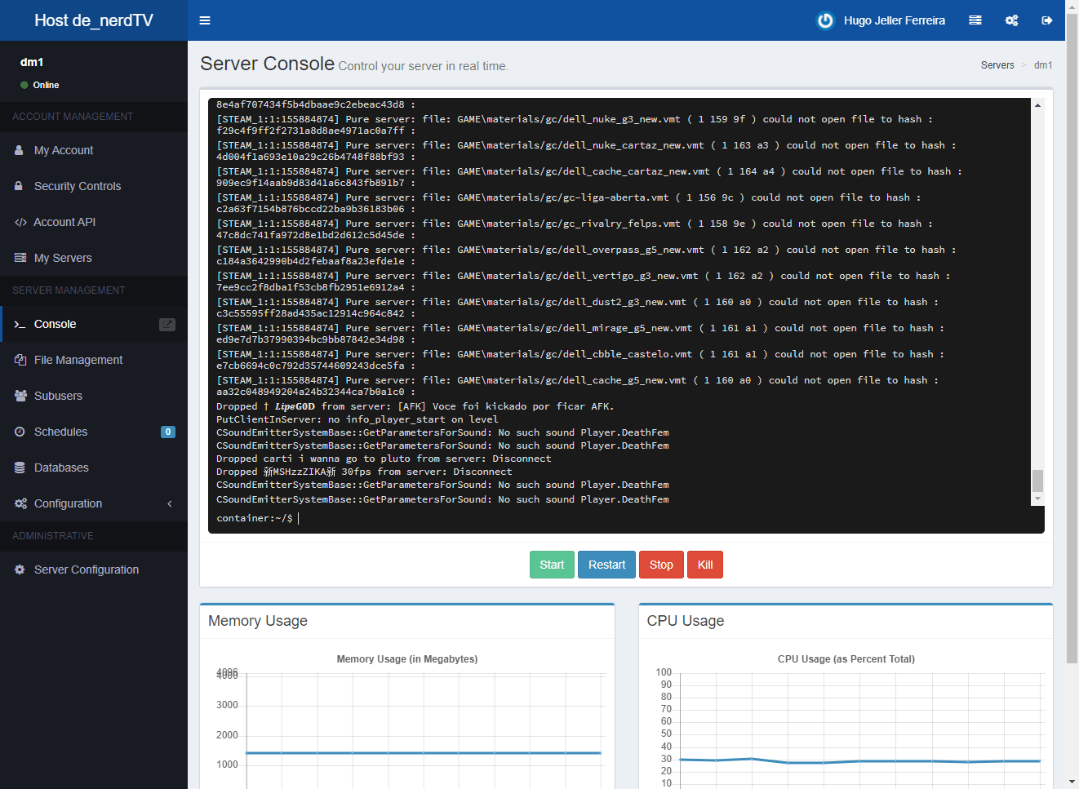Click the logout icon in top bar

coord(1047,20)
